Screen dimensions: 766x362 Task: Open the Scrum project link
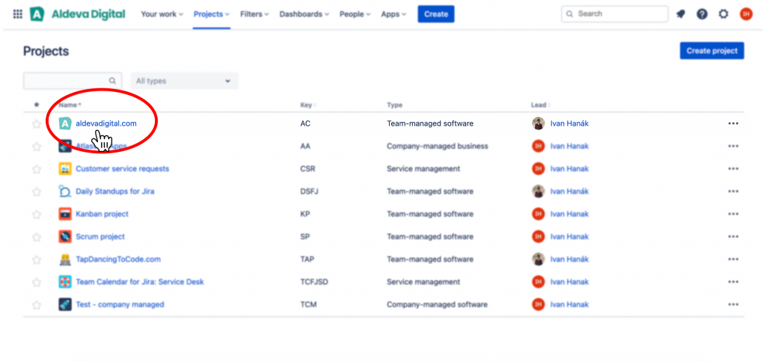point(100,236)
